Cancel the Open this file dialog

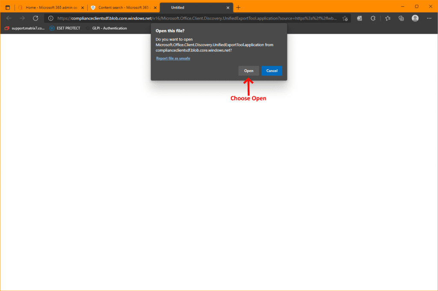point(272,71)
